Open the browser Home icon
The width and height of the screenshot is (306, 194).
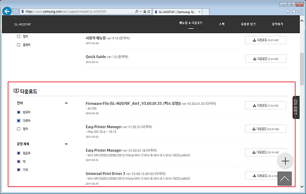point(288,11)
